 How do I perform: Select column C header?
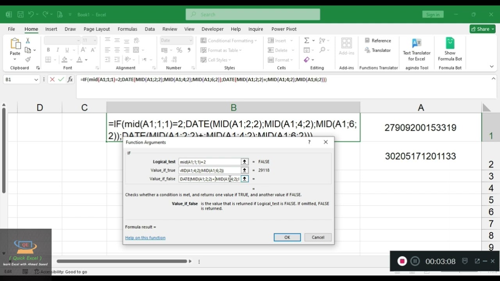[84, 108]
